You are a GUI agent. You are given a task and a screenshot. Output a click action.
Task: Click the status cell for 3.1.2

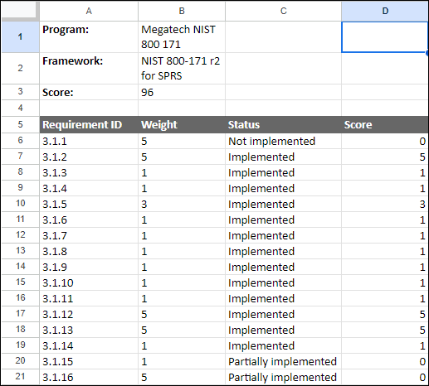click(x=283, y=157)
